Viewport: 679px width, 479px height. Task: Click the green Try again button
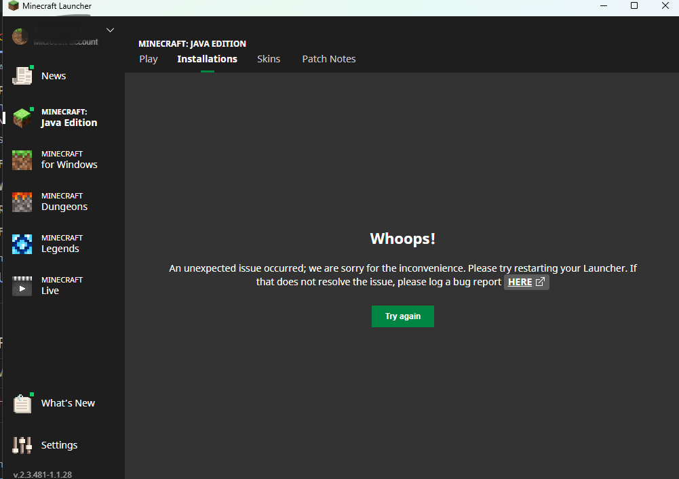tap(403, 316)
